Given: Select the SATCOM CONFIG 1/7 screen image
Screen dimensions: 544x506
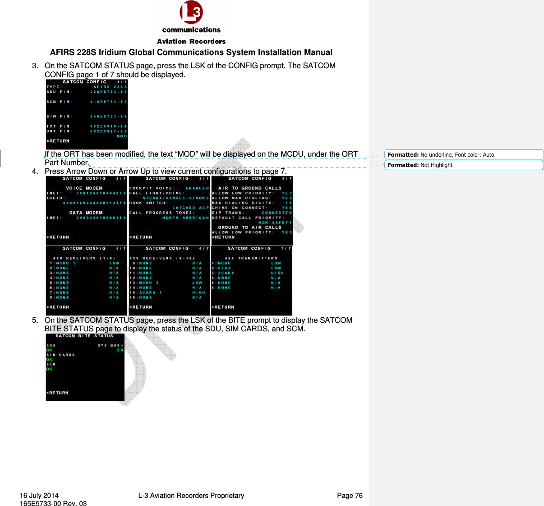Looking at the screenshot, I should pos(87,114).
